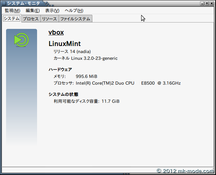This screenshot has height=175, width=216.
Task: Click the available disk space 11.7 GiB
Action: [111, 101]
